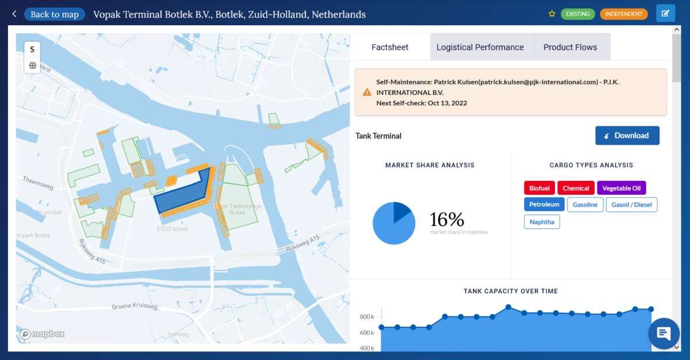Star this terminal as favorite
The image size is (690, 360).
click(552, 14)
